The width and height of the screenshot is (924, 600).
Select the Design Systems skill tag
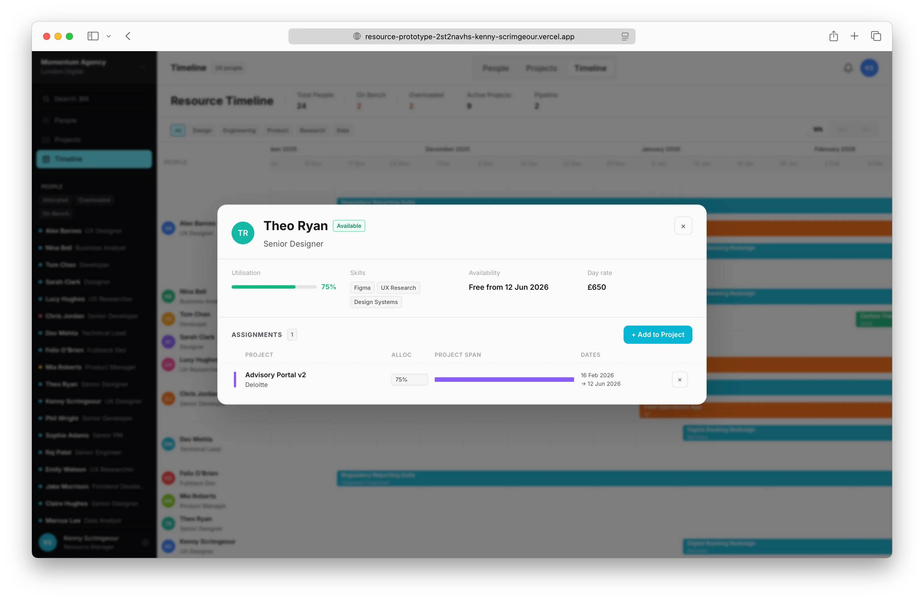tap(376, 302)
